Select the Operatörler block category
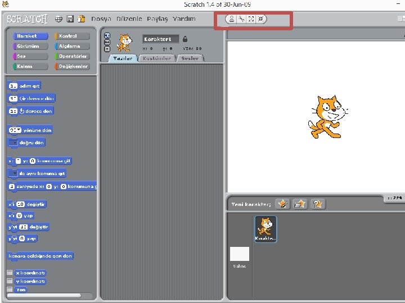The width and height of the screenshot is (405, 303). 72,56
